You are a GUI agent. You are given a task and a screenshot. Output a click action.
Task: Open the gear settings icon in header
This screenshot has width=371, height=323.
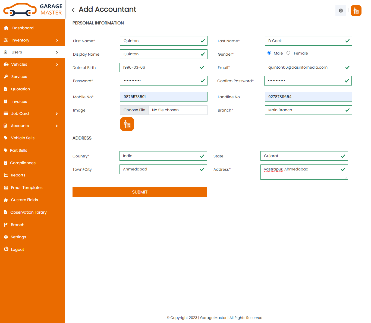(x=341, y=11)
